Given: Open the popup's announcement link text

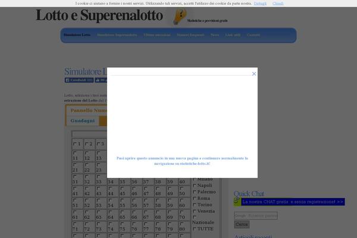Looking at the screenshot, I should click(182, 161).
